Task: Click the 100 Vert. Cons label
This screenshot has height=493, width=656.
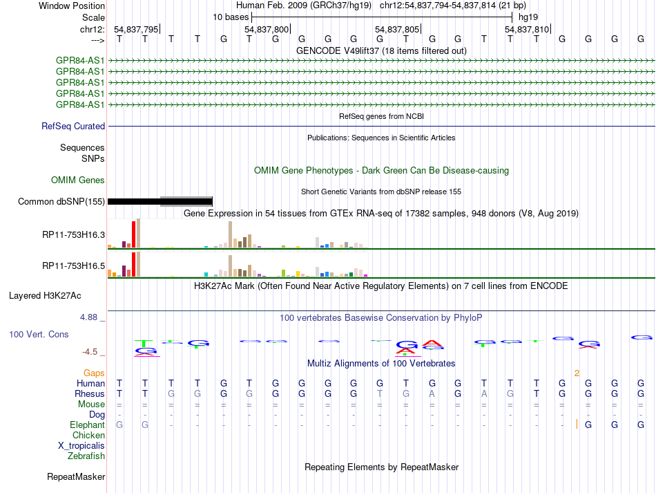Action: point(39,334)
